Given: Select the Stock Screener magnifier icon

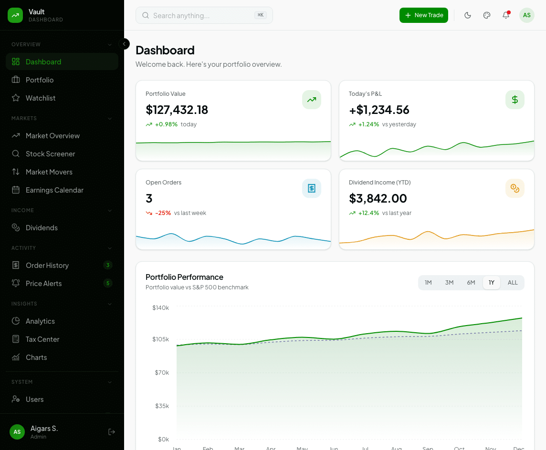Looking at the screenshot, I should 16,154.
